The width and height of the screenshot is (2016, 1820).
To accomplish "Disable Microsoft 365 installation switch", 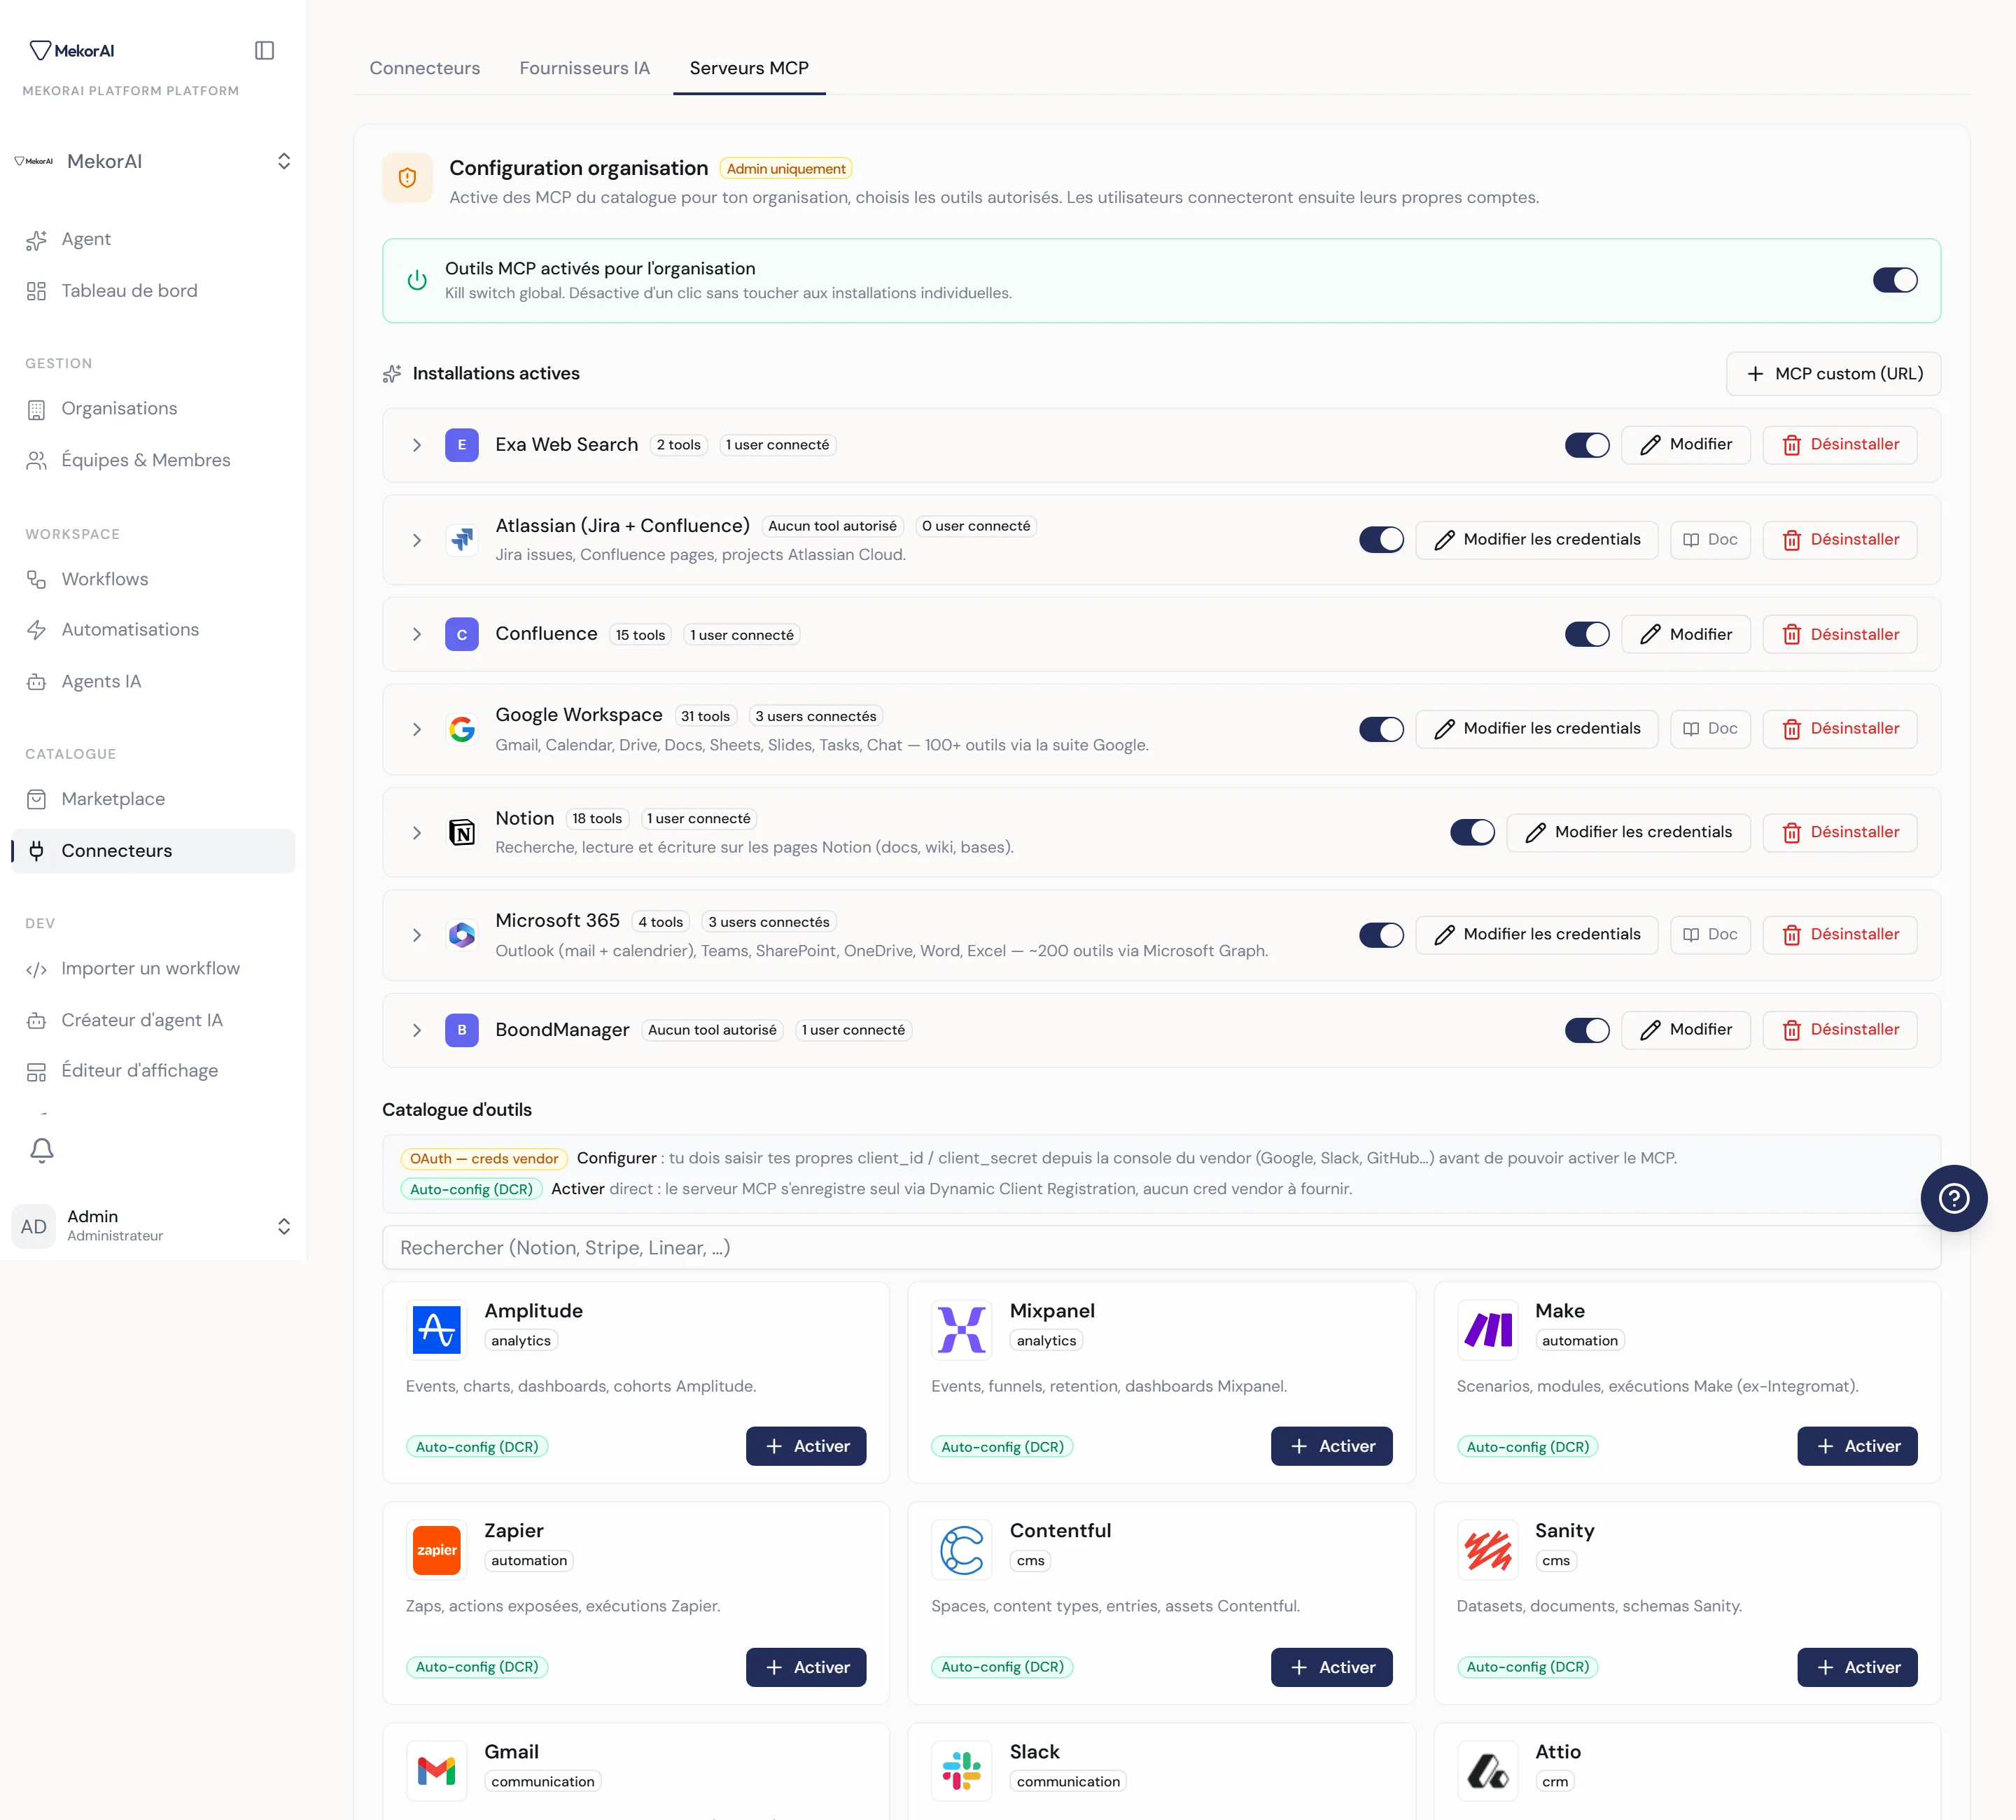I will coord(1380,935).
